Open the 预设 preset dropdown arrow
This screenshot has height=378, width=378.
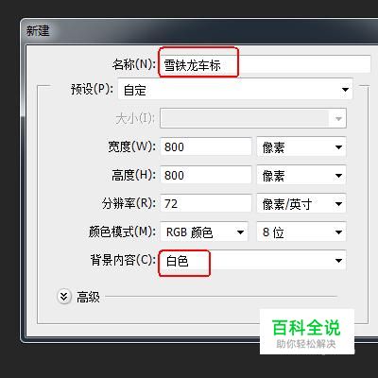345,90
